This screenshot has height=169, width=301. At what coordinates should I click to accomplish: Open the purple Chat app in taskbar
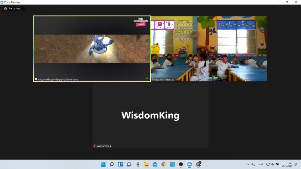129,164
